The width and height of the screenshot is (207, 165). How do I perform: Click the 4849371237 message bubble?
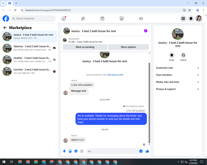(77, 140)
